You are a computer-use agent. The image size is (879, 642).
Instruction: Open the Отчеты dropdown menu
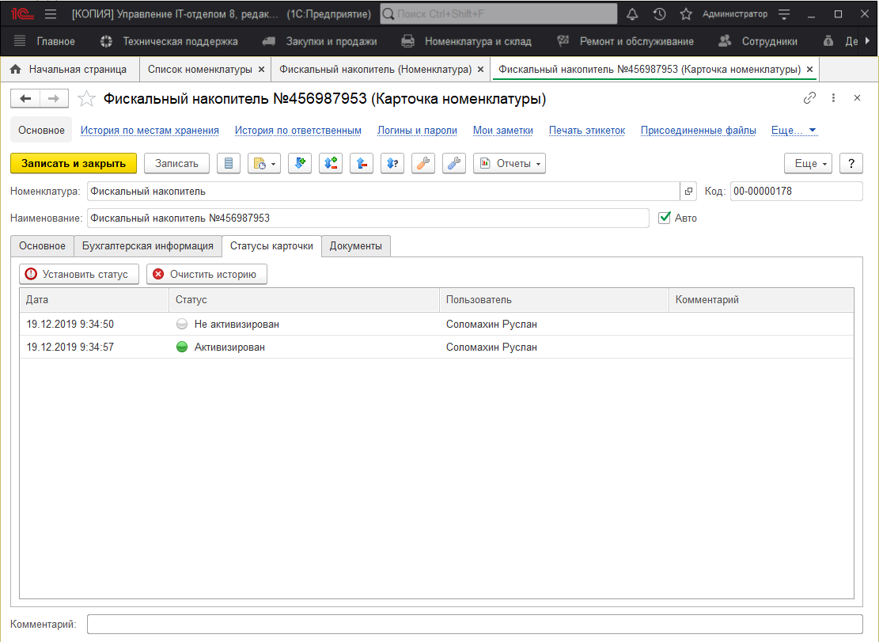[x=510, y=163]
